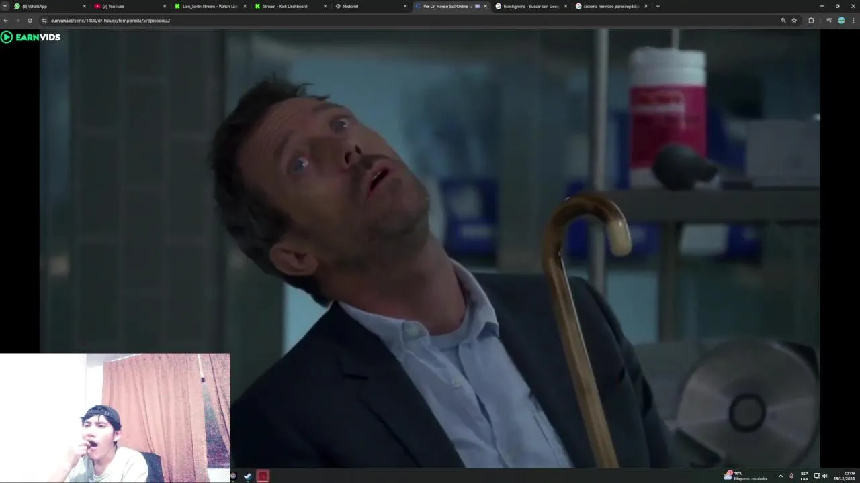This screenshot has height=483, width=860.
Task: Open the volume speaker tray icon
Action: [x=825, y=476]
